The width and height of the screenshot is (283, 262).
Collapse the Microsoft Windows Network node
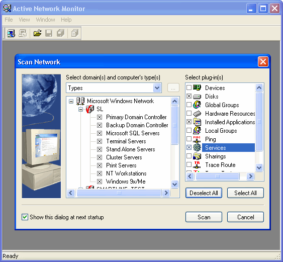tap(71, 101)
